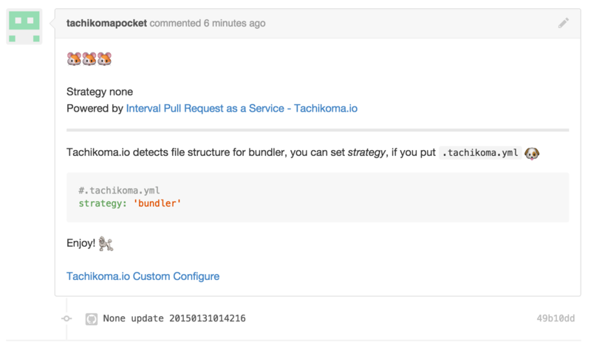Click the "Strategy none" text line
This screenshot has height=348, width=591.
[100, 92]
